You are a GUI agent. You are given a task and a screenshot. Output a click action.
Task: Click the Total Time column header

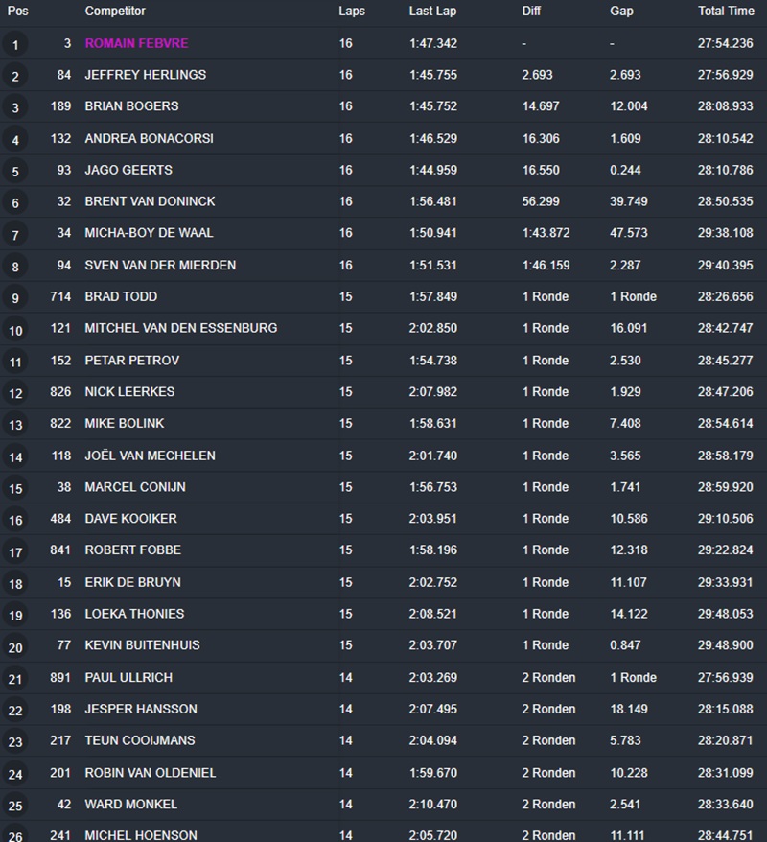click(x=726, y=12)
